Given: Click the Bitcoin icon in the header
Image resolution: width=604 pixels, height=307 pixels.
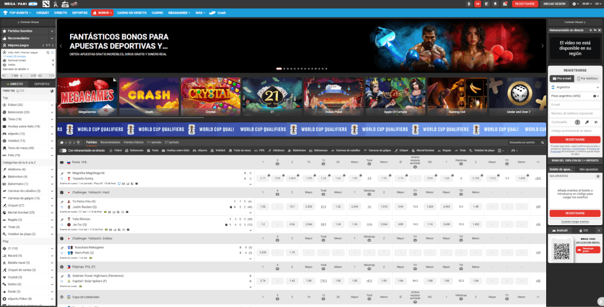Looking at the screenshot, I should click(469, 4).
